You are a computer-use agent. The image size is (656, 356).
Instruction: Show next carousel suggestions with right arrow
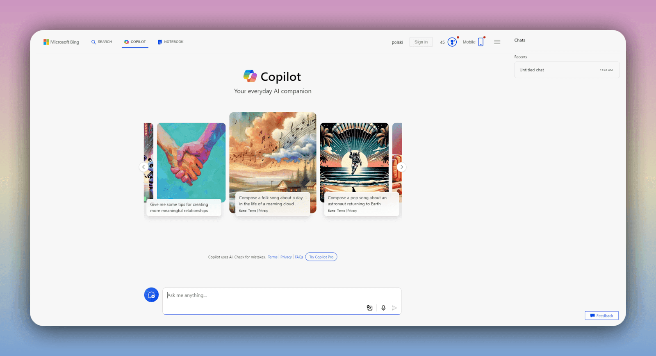(x=401, y=167)
